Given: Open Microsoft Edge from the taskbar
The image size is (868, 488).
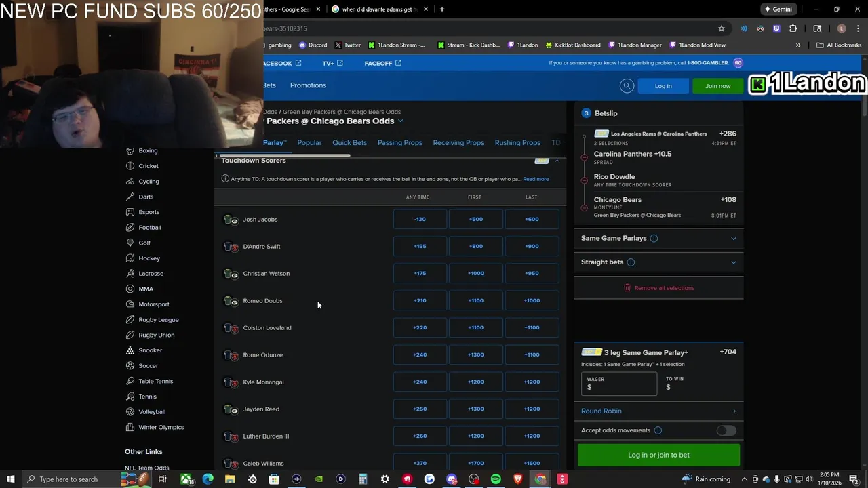Looking at the screenshot, I should [x=208, y=479].
